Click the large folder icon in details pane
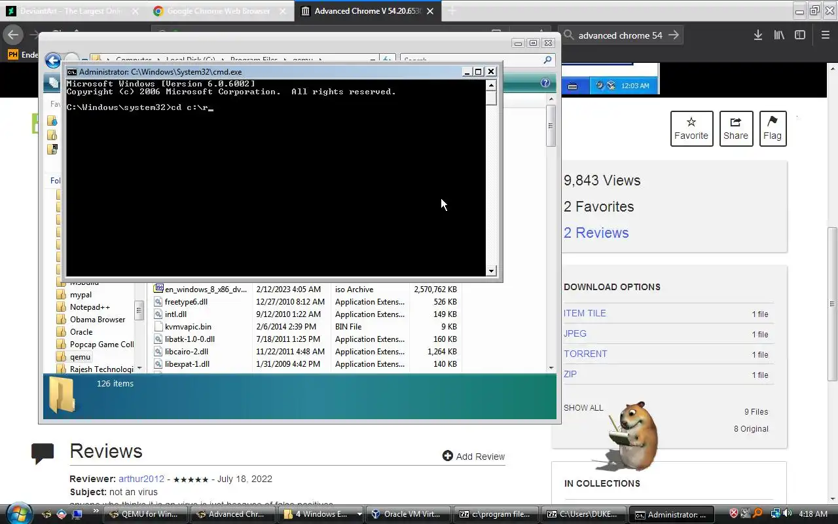This screenshot has height=524, width=838. tap(62, 395)
